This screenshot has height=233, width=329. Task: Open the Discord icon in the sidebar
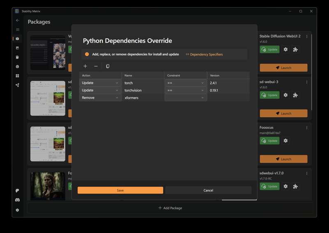tap(17, 200)
